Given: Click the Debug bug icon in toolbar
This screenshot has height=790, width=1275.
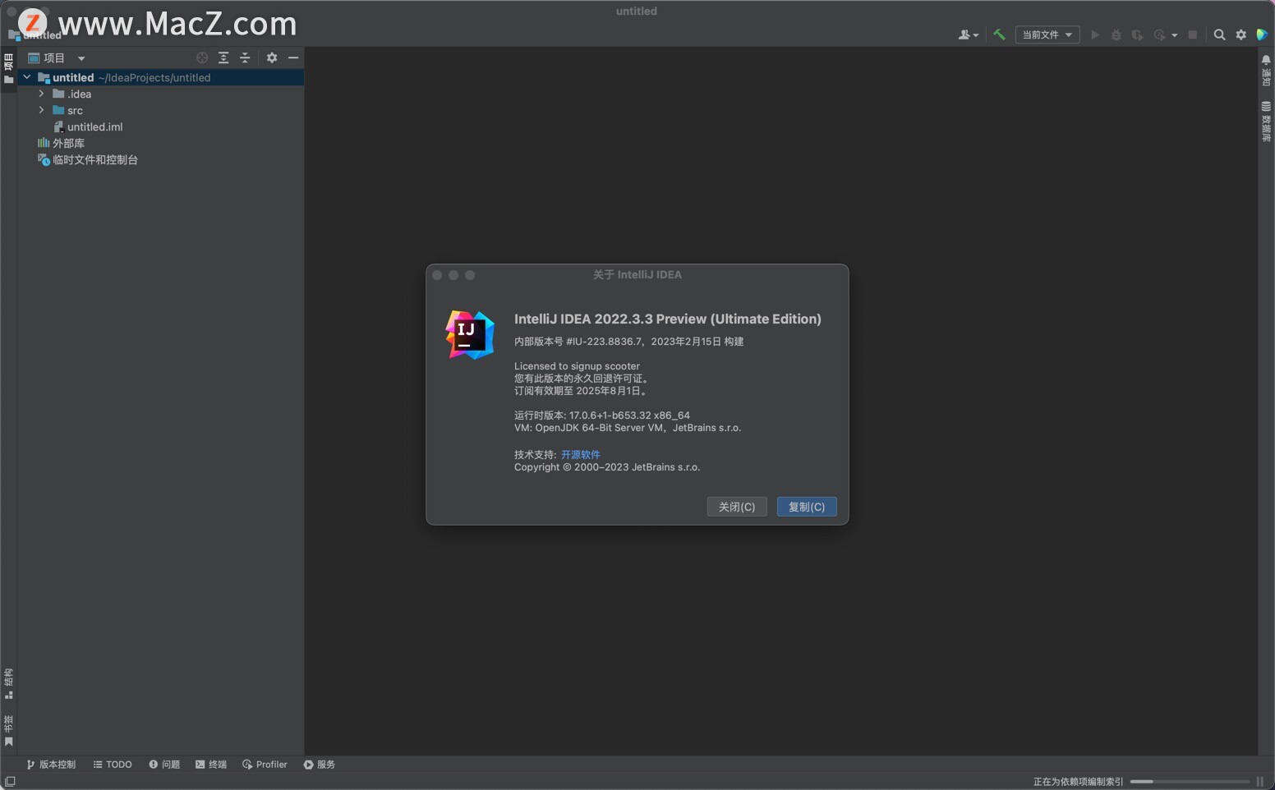Looking at the screenshot, I should 1116,34.
